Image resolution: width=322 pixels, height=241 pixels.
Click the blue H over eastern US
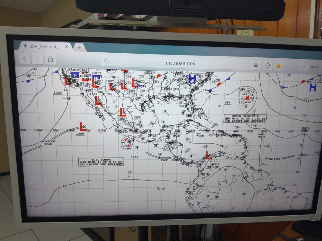tap(192, 78)
